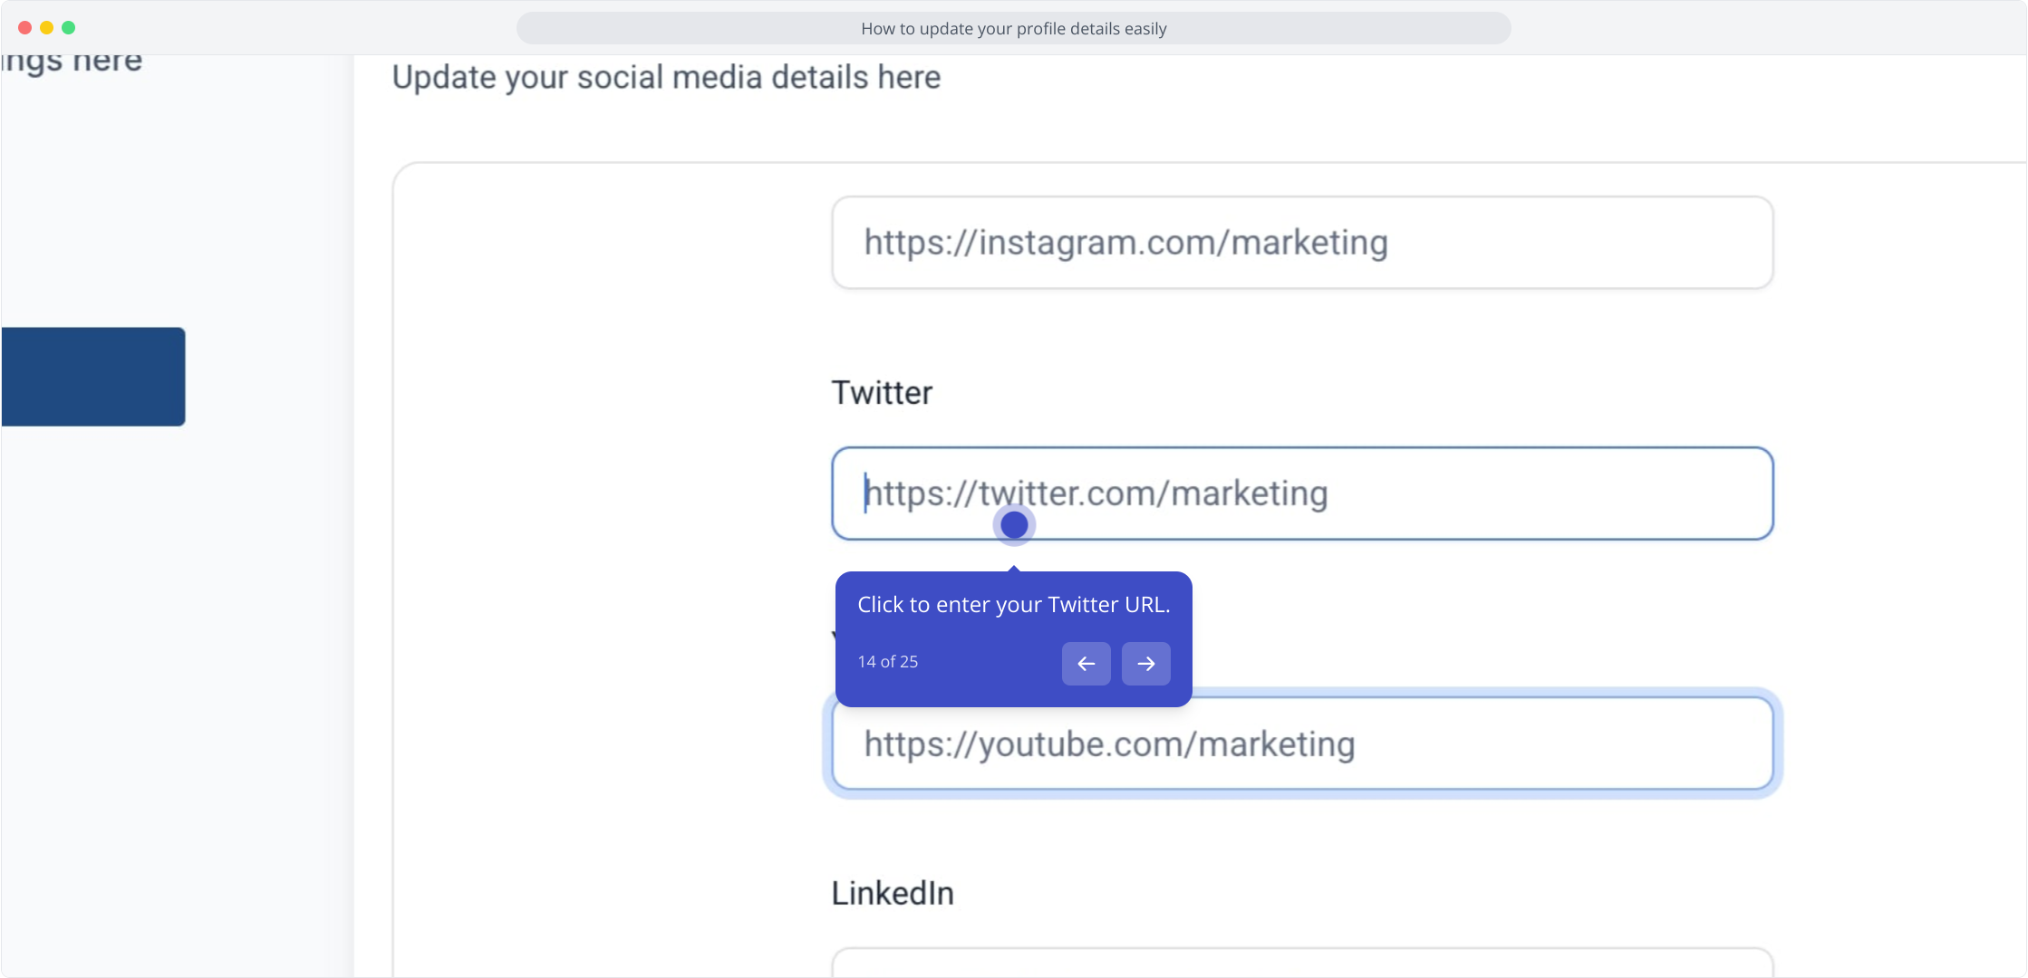
Task: Click 'Update your social media details here' heading
Action: click(x=666, y=78)
